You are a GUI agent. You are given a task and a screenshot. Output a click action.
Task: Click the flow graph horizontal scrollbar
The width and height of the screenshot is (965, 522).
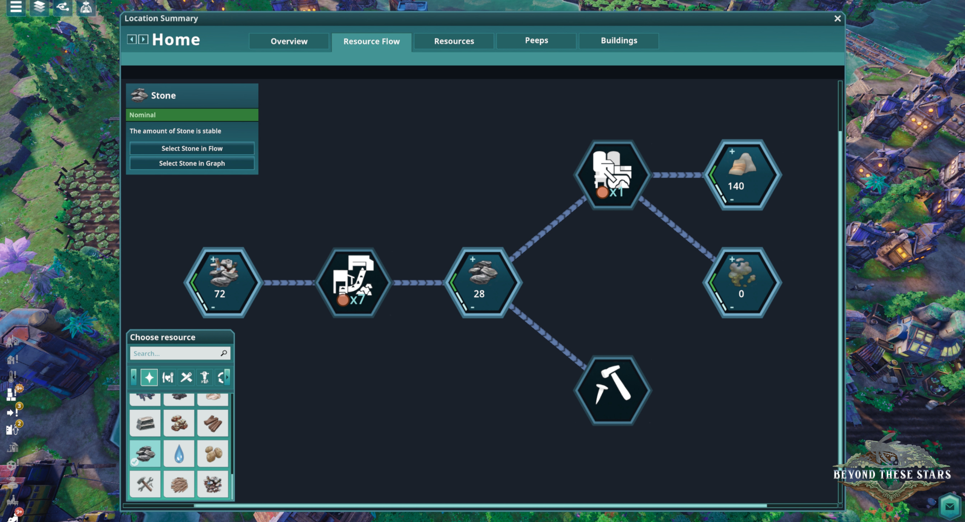tap(480, 505)
